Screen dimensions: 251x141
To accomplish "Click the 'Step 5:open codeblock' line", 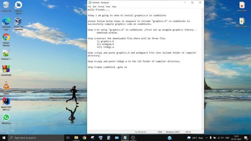I will [x=107, y=67].
